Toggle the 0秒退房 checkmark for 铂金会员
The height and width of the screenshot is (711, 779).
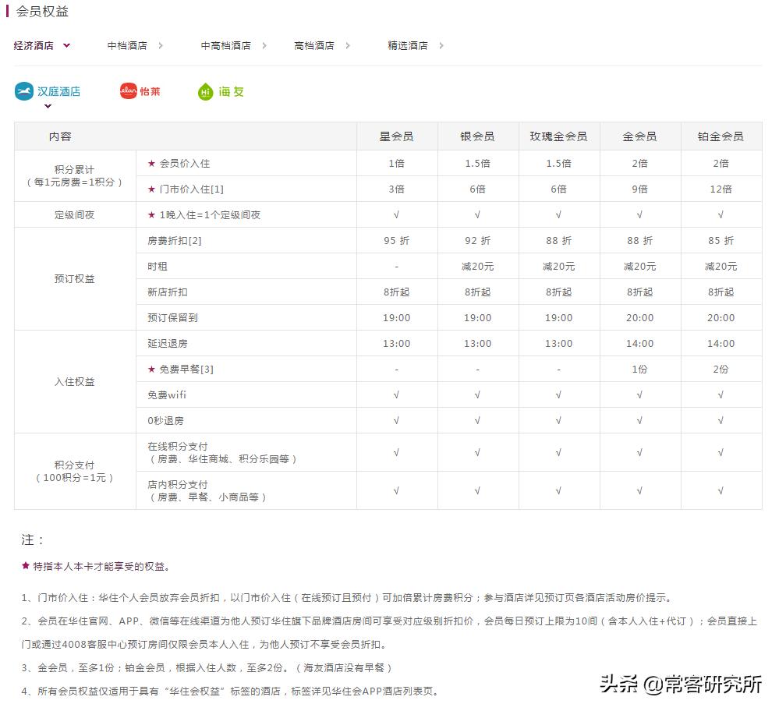tap(721, 420)
